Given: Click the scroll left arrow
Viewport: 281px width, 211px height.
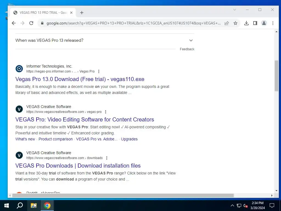Looking at the screenshot, I should [x=10, y=195].
